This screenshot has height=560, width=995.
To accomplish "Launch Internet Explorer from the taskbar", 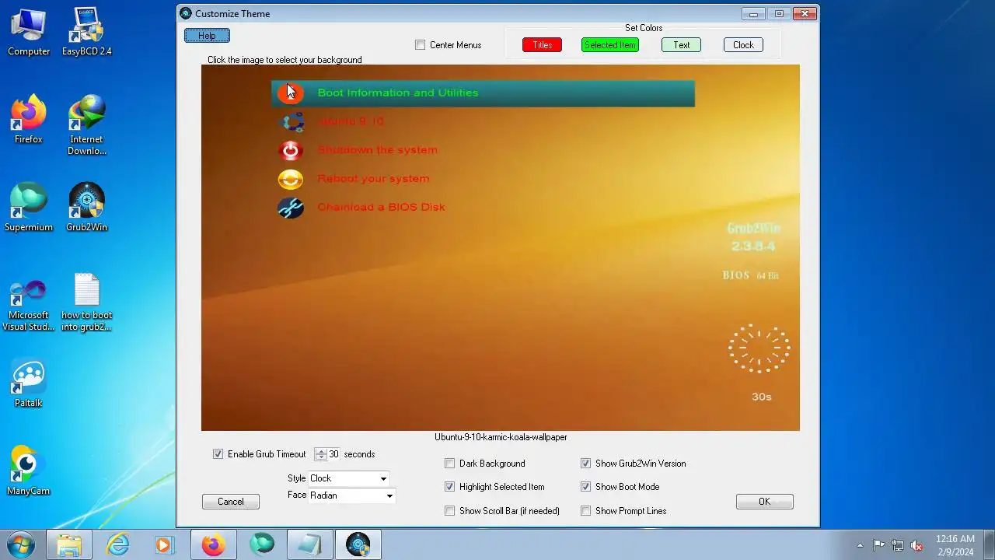I will [x=117, y=544].
